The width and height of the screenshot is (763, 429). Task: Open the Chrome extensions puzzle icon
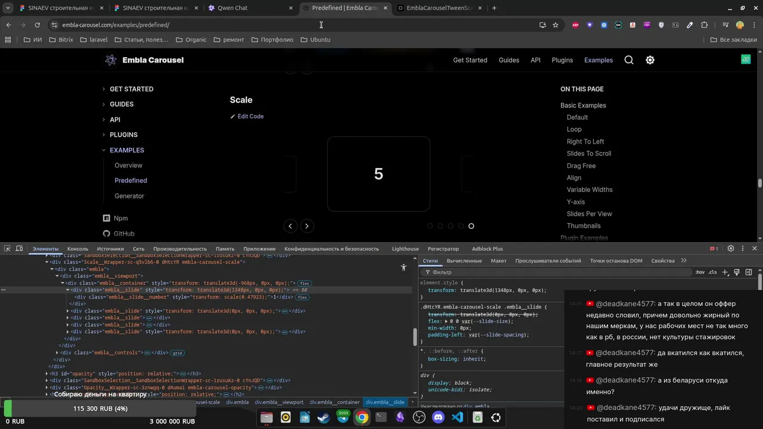coord(704,25)
